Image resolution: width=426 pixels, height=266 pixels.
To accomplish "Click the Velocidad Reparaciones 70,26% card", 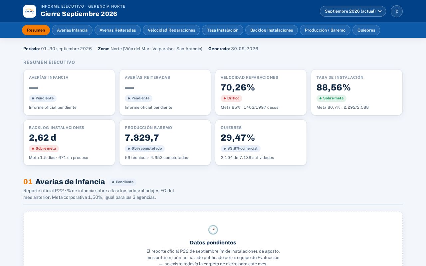I will [x=261, y=92].
